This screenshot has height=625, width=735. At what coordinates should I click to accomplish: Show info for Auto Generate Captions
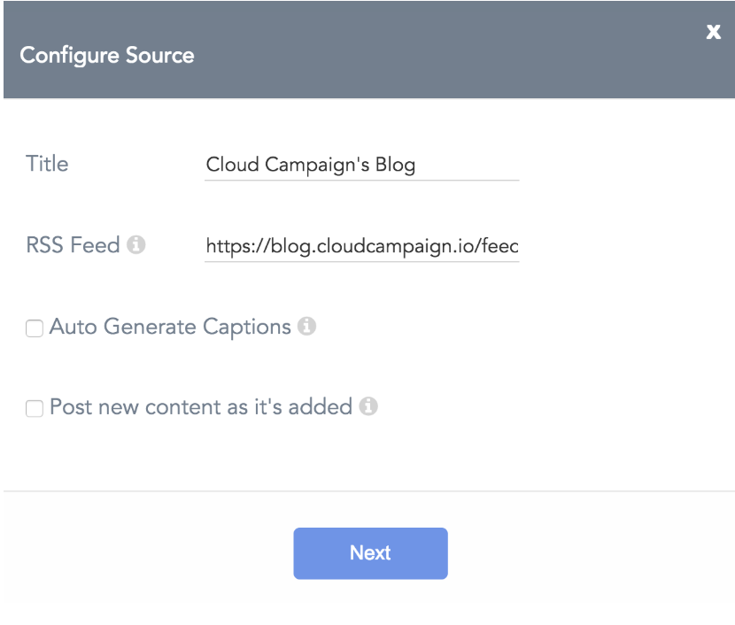click(306, 326)
